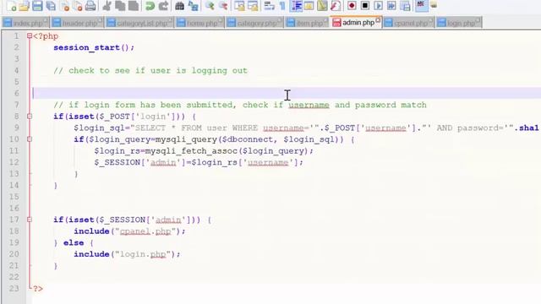Switch to the header.php tab
Viewport: 541px width, 304px height.
[x=77, y=23]
